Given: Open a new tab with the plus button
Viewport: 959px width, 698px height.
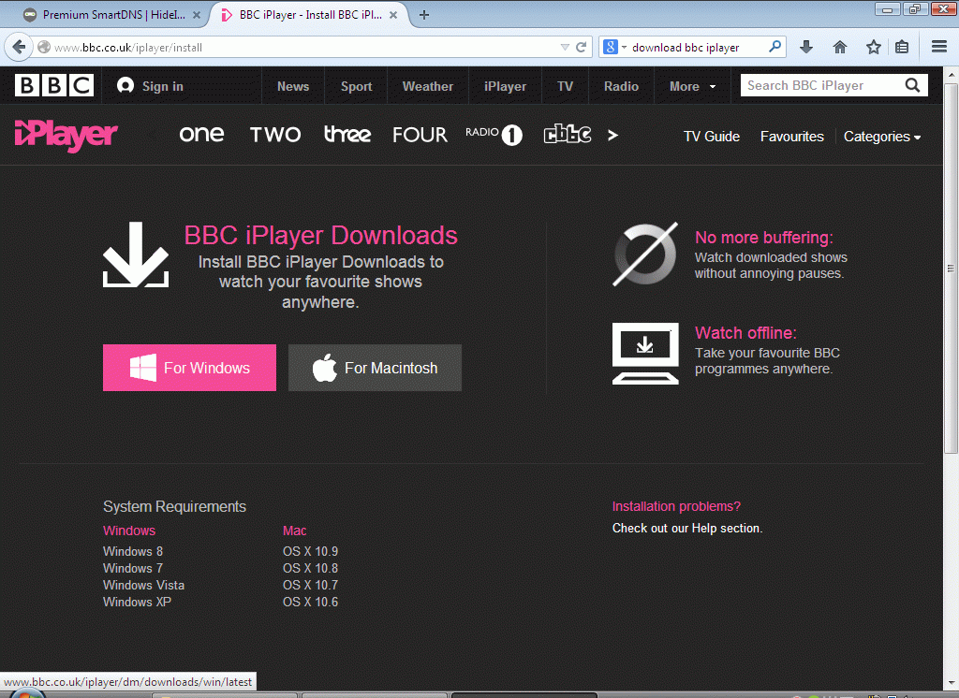Looking at the screenshot, I should [x=424, y=15].
